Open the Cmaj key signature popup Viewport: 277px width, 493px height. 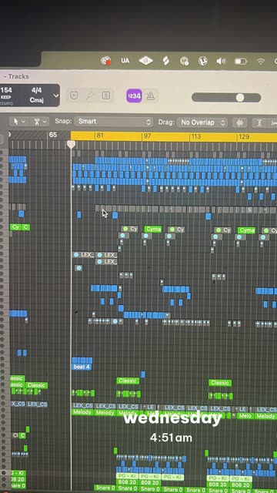[36, 100]
